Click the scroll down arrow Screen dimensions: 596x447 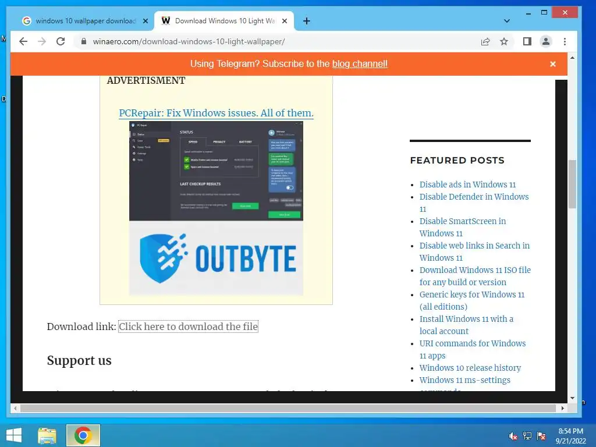pos(573,398)
